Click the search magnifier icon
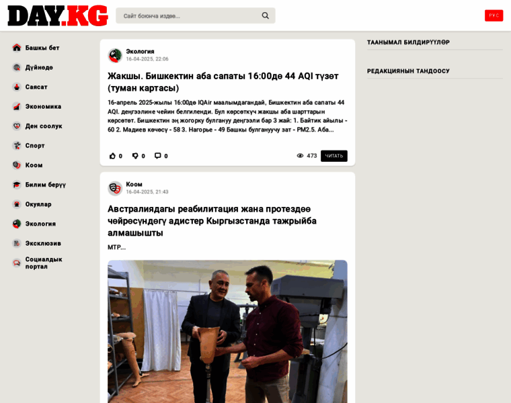The height and width of the screenshot is (403, 511). pyautogui.click(x=266, y=15)
